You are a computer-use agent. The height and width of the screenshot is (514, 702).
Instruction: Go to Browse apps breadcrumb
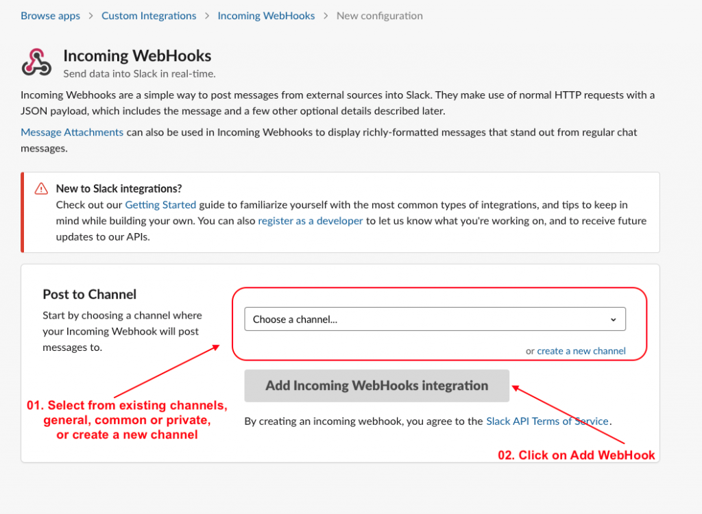51,16
